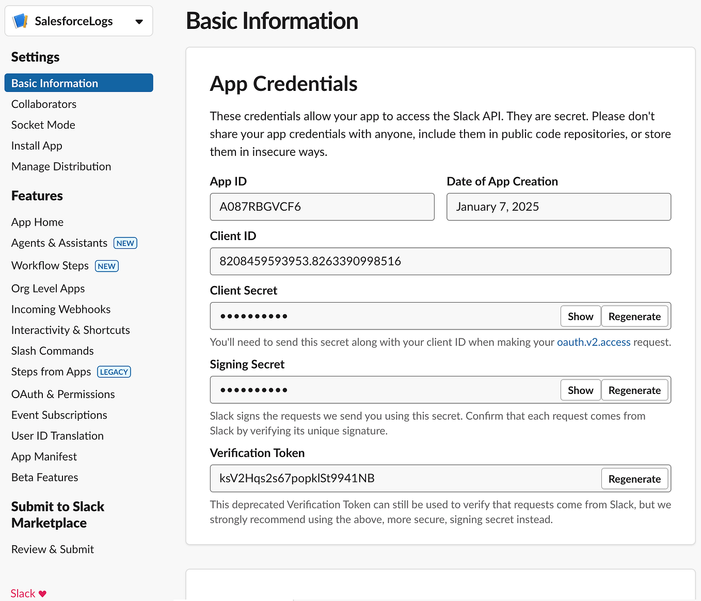Regenerate the Client Secret
Image resolution: width=701 pixels, height=601 pixels.
pyautogui.click(x=634, y=316)
